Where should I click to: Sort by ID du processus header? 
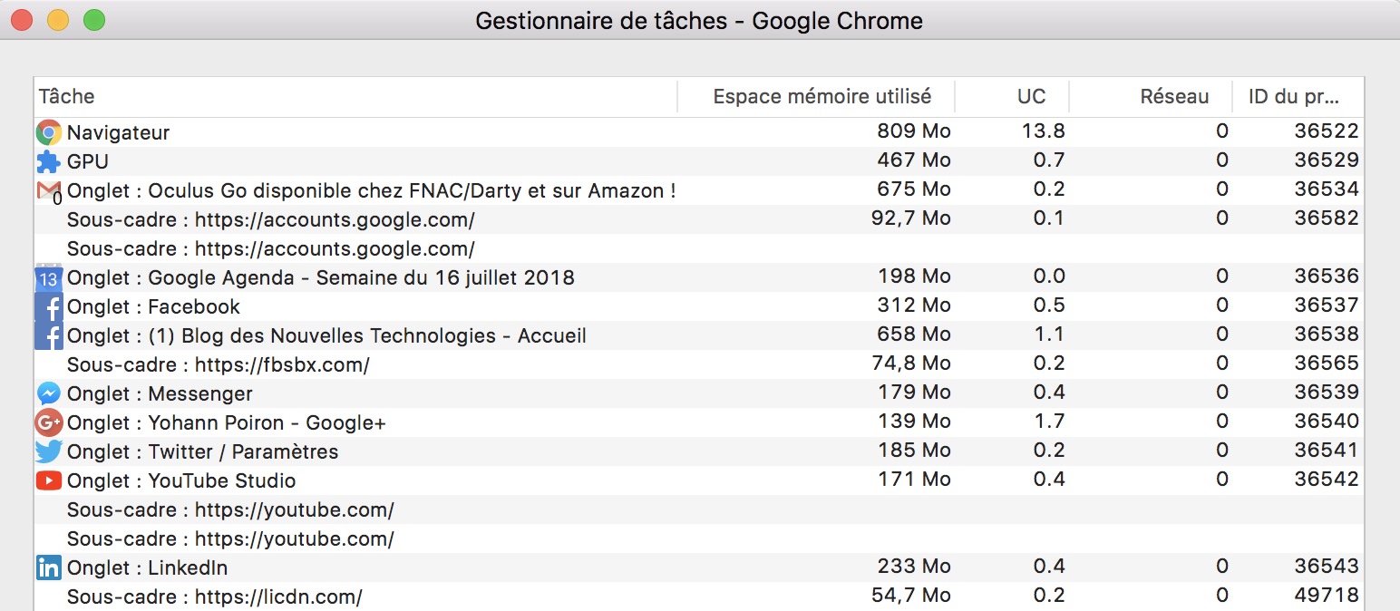(1293, 96)
